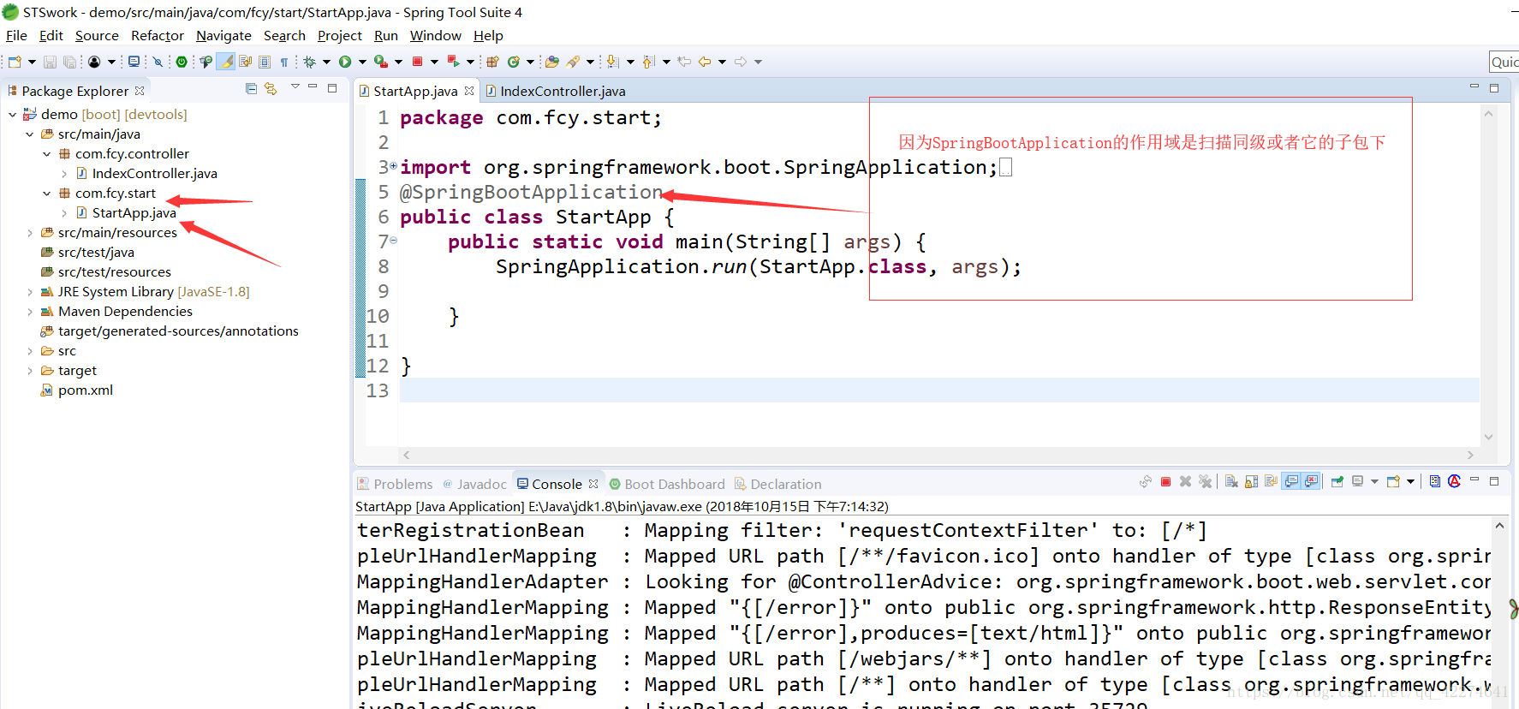
Task: Open the Refactor menu
Action: click(158, 35)
